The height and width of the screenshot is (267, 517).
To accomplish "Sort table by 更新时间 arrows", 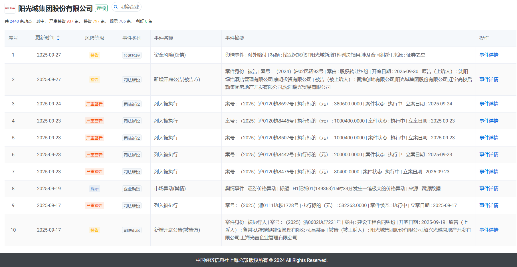I will [58, 38].
